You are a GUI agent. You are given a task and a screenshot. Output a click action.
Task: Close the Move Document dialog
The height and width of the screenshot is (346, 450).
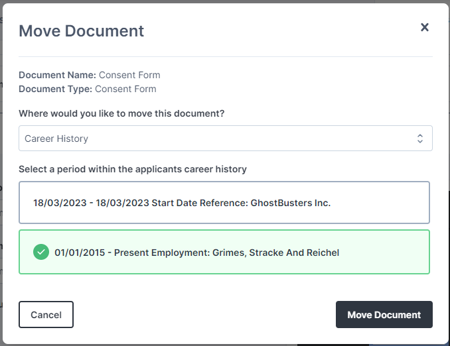[x=425, y=27]
